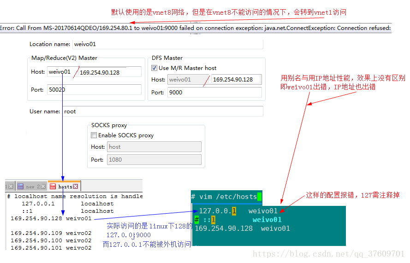Click the blue save icon on new 2 tab

[20, 187]
